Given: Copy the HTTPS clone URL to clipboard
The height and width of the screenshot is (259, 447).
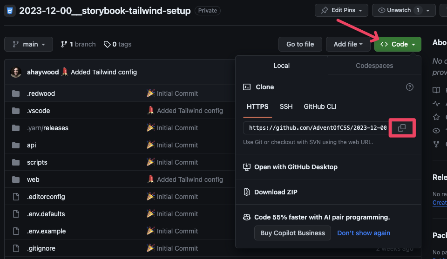Looking at the screenshot, I should point(402,128).
